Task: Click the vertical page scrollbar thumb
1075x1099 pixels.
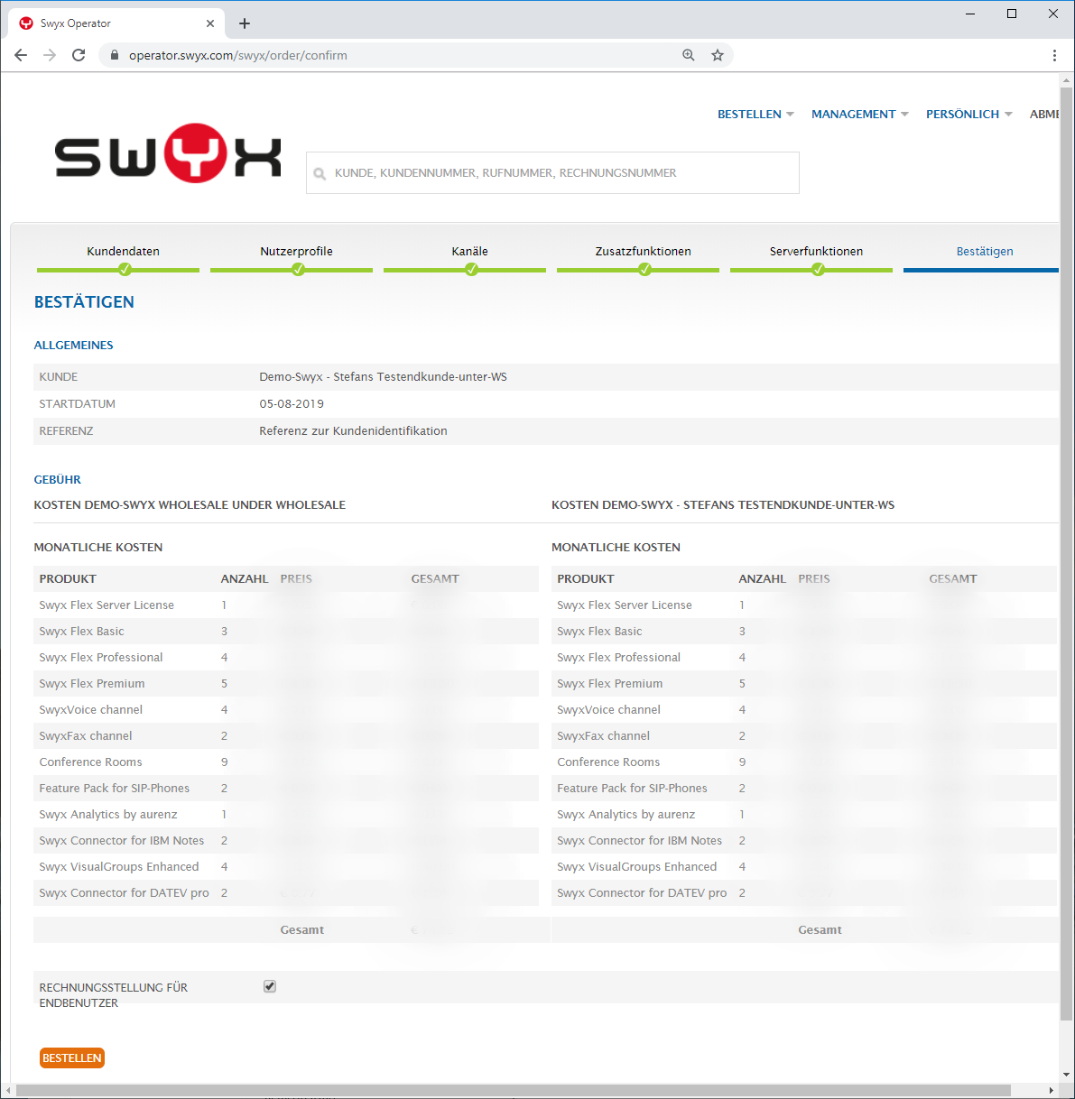Action: click(1067, 555)
